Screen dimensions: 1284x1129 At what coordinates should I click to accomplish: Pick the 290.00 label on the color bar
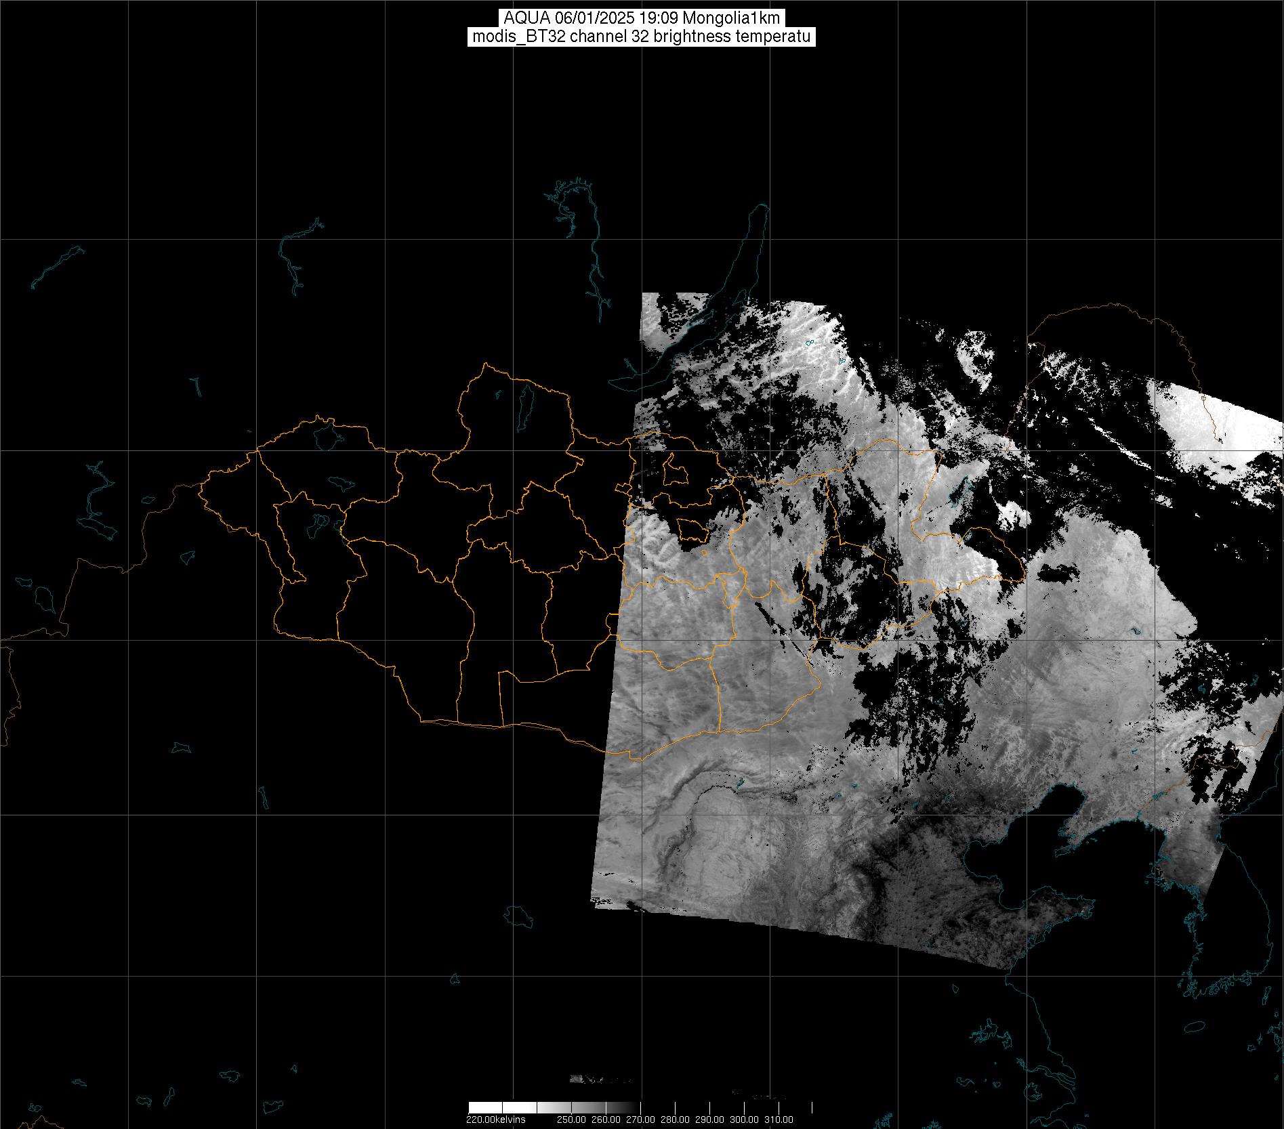click(x=709, y=1120)
